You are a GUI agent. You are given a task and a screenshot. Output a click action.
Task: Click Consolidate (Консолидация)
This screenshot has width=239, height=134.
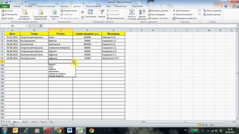tap(157, 15)
